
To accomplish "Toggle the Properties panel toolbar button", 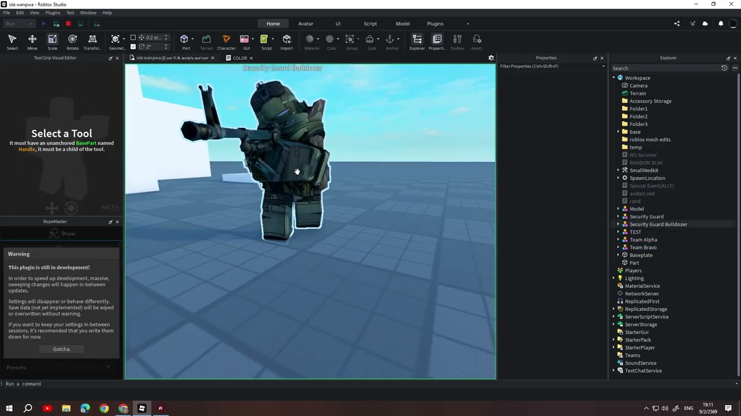I will pyautogui.click(x=437, y=42).
